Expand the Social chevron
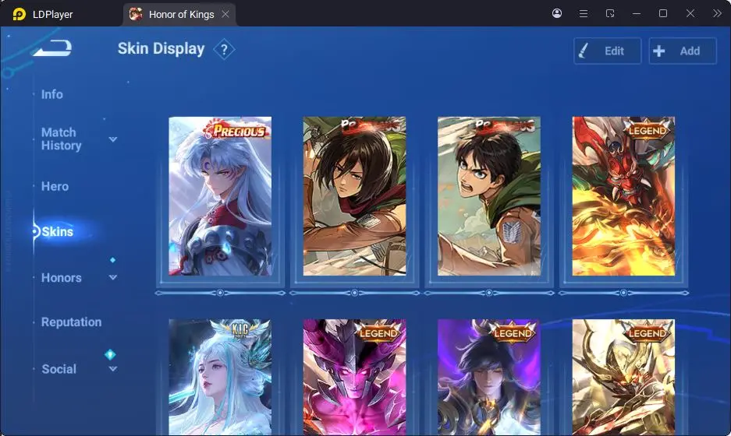 point(113,369)
